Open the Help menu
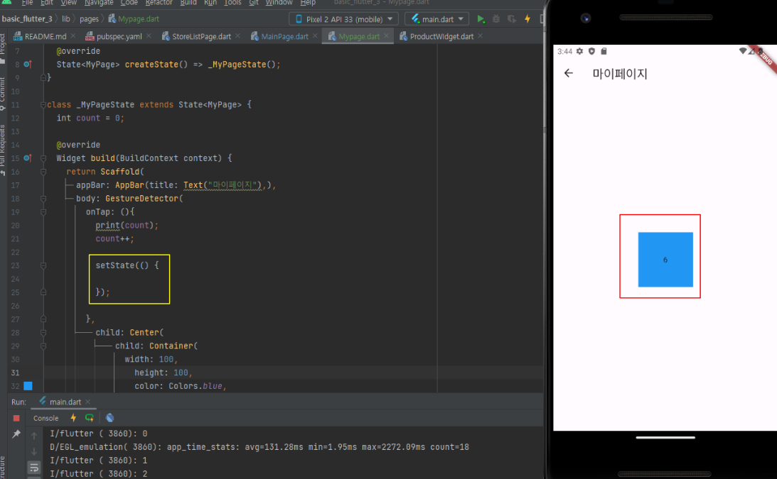This screenshot has width=777, height=479. 308,2
